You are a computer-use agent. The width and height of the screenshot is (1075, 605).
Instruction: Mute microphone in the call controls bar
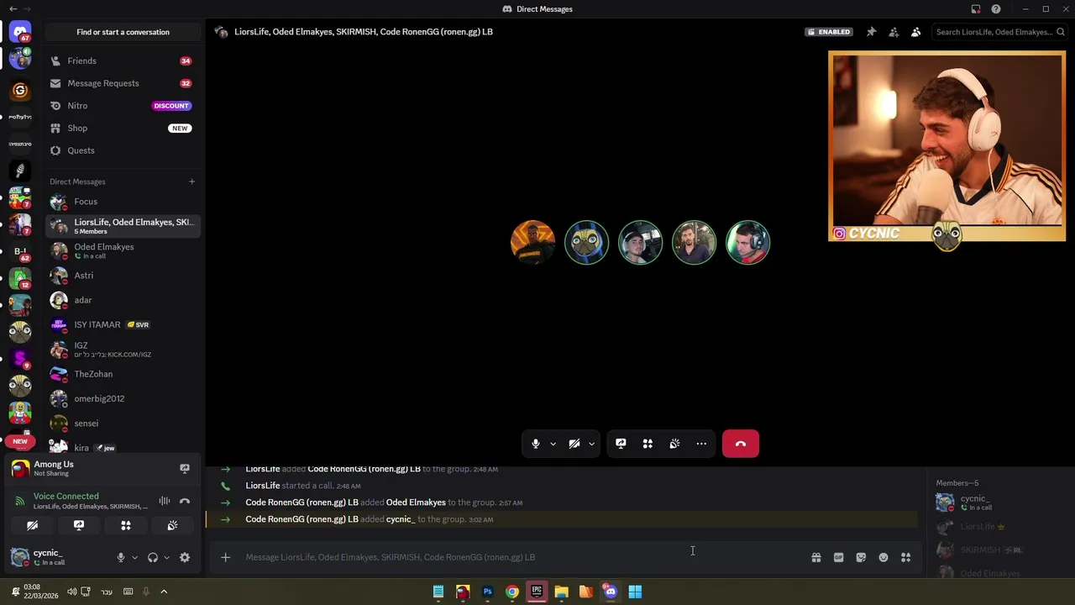(x=535, y=444)
